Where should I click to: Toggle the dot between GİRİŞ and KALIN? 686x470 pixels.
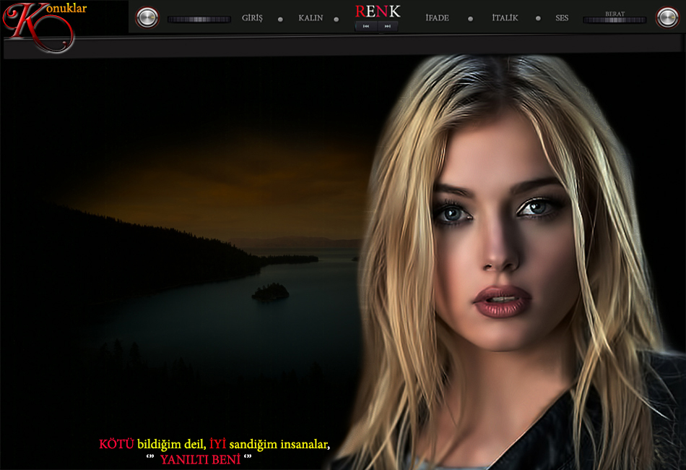(x=280, y=19)
